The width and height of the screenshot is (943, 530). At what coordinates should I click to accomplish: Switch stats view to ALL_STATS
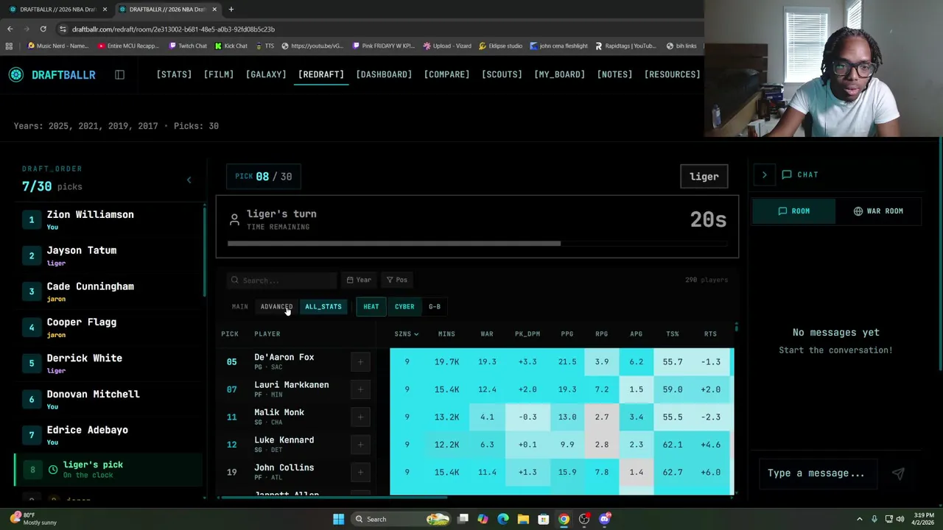pyautogui.click(x=323, y=306)
